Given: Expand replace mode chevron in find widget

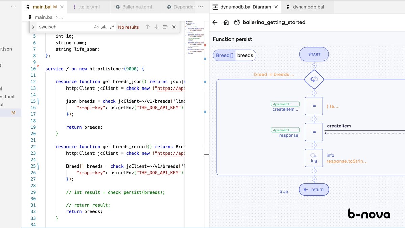Looking at the screenshot, I should [33, 27].
